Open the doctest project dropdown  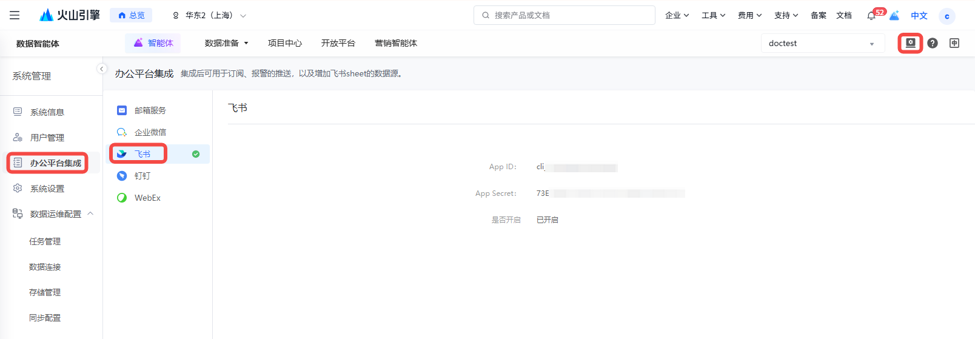click(x=823, y=43)
